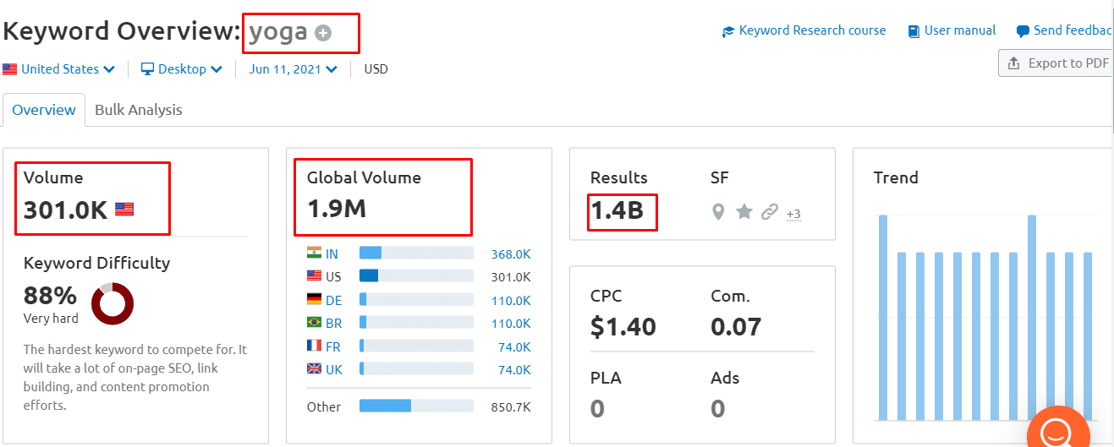Click the UK 74.0K volume link
Image resolution: width=1114 pixels, height=447 pixels.
point(513,369)
